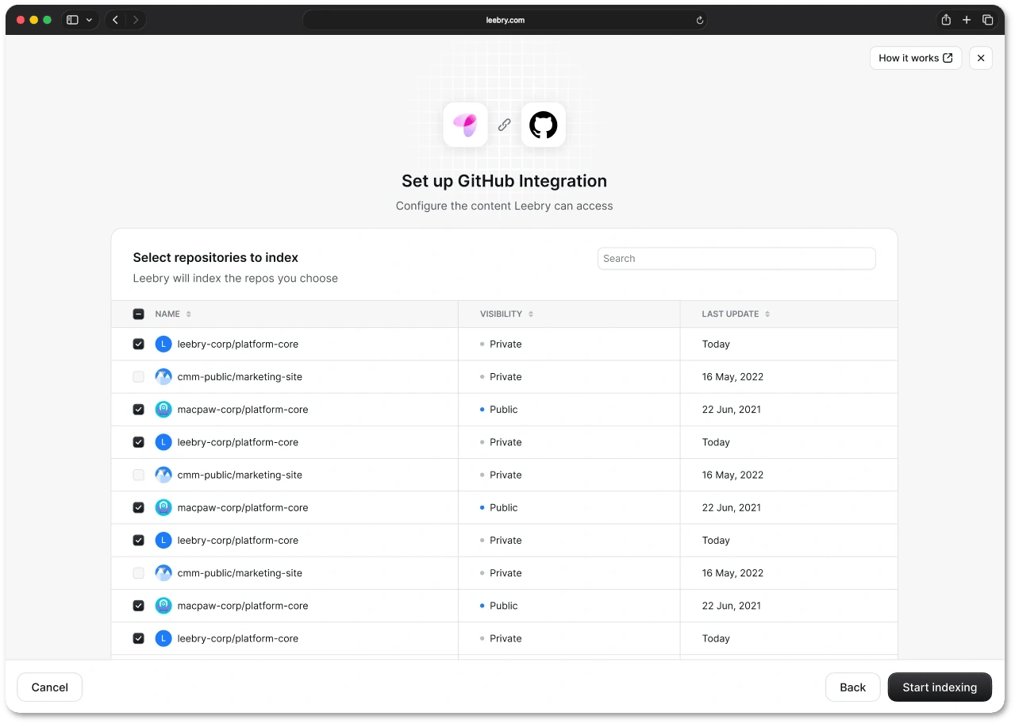Image resolution: width=1015 pixels, height=724 pixels.
Task: Click the first 16 May, 2022 date
Action: click(732, 377)
